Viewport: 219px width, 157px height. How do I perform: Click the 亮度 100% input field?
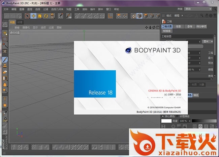click(x=184, y=121)
